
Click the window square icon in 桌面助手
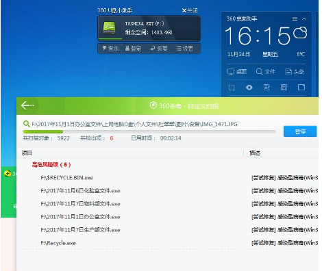click(301, 87)
